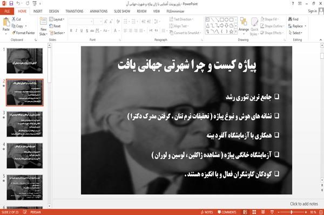
Task: Select slide 3 thumbnail
Action: coord(25,124)
